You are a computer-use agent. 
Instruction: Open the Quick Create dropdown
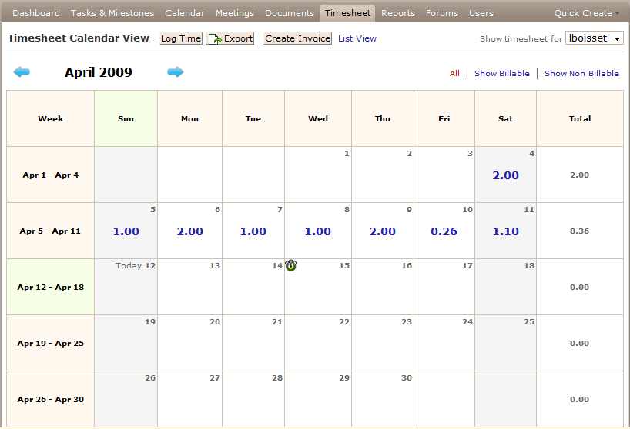(x=586, y=13)
